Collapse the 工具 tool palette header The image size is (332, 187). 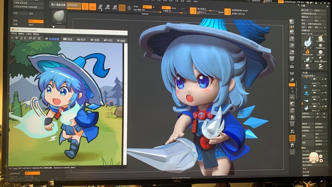point(303,6)
